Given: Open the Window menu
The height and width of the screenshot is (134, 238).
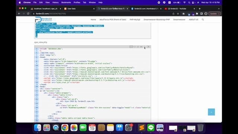Looking at the screenshot, I should tap(92, 3).
